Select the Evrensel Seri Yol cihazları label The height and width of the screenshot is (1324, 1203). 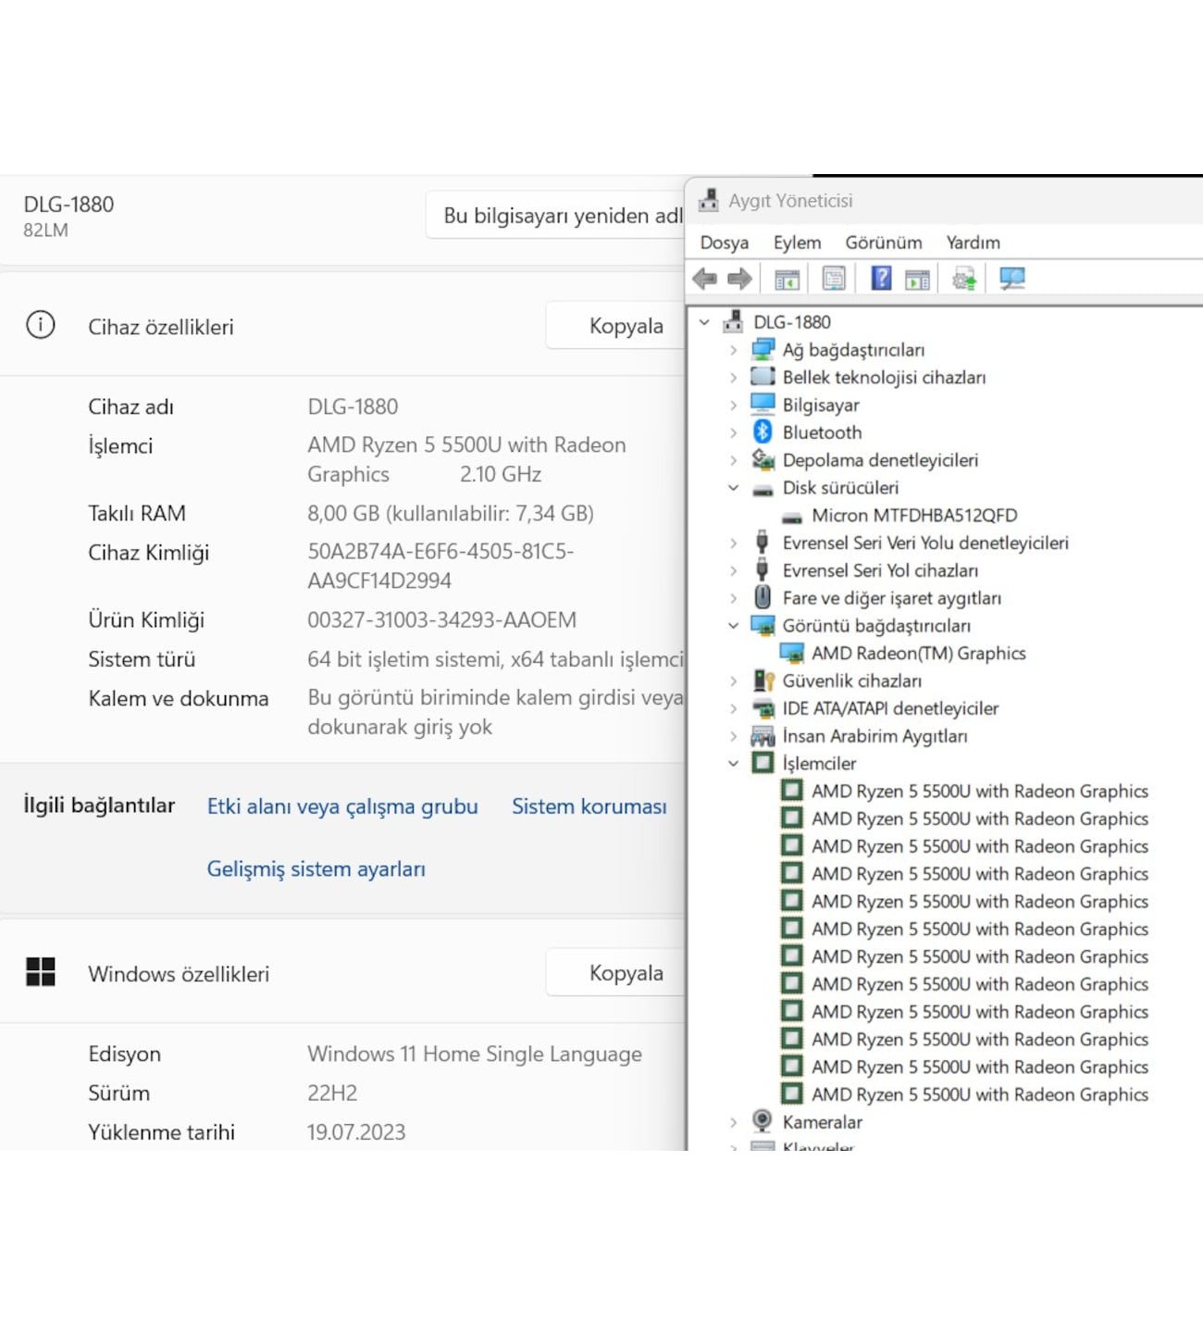point(880,570)
